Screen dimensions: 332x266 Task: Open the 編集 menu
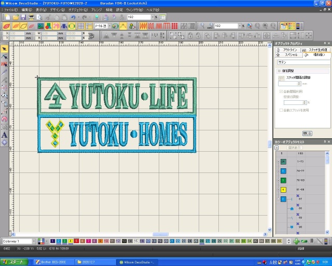click(26, 10)
